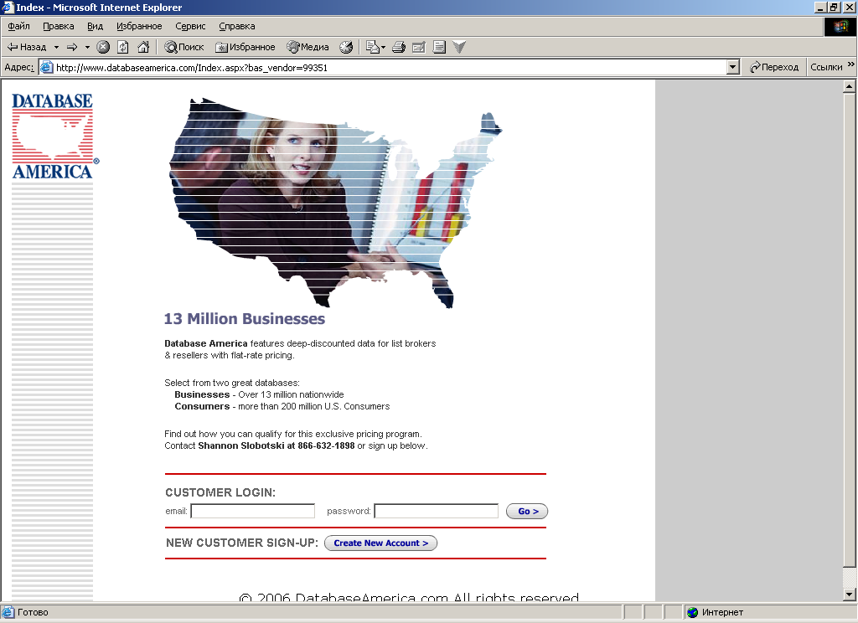Open the Избранное menu in menu bar
The image size is (858, 623).
click(139, 26)
